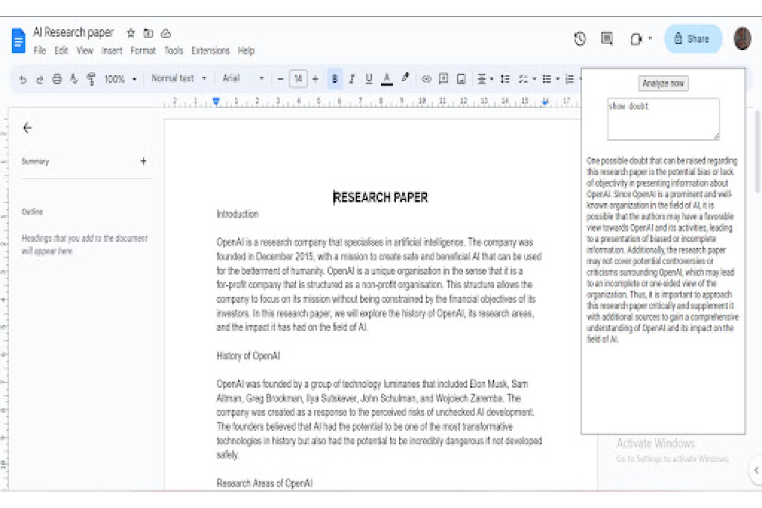
Task: Click the Summary label in sidebar
Action: pyautogui.click(x=36, y=162)
